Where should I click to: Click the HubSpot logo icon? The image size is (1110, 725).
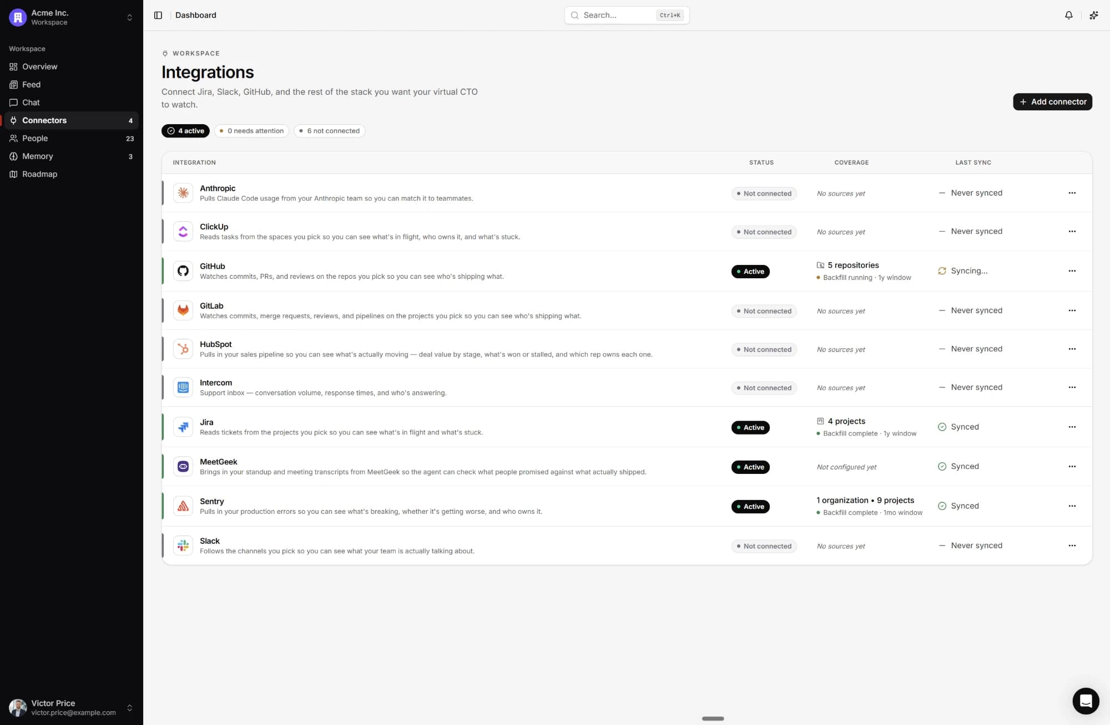183,349
